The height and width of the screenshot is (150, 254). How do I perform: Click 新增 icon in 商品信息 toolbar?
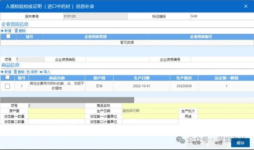[x=2, y=72]
